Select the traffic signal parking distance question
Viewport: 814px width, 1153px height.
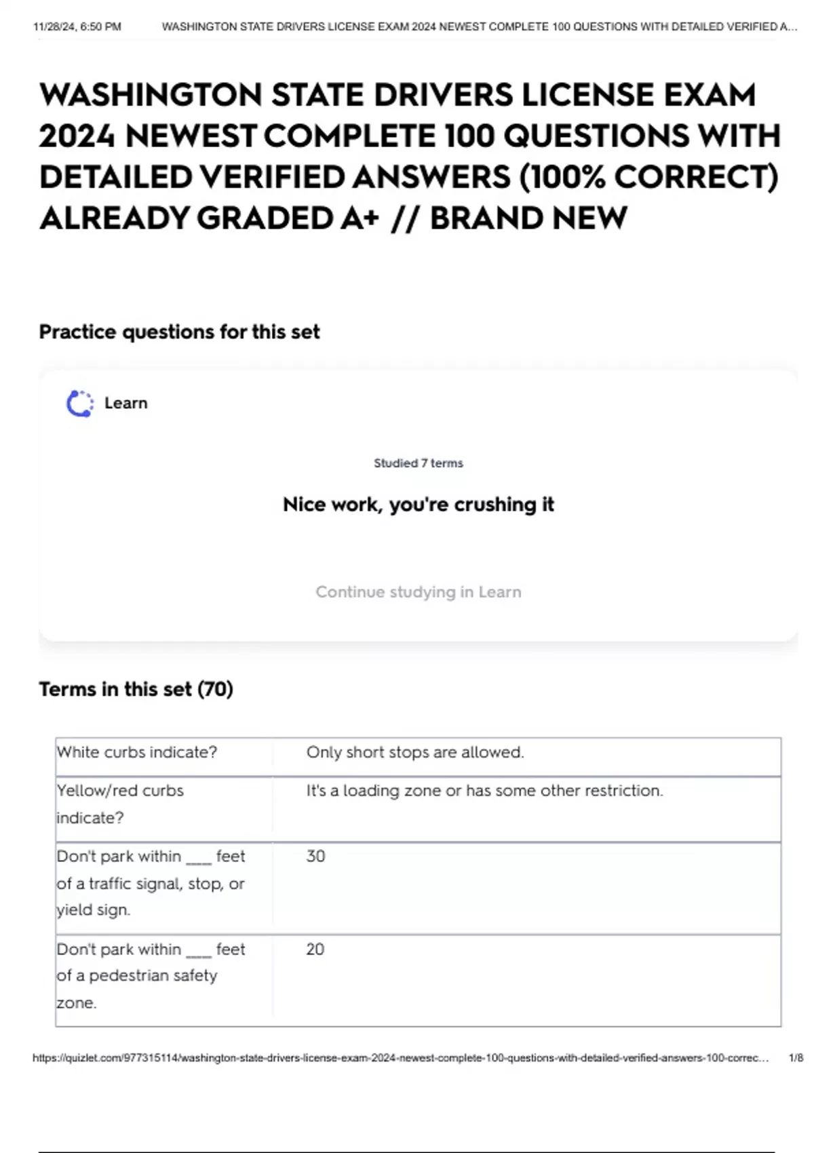click(x=151, y=882)
